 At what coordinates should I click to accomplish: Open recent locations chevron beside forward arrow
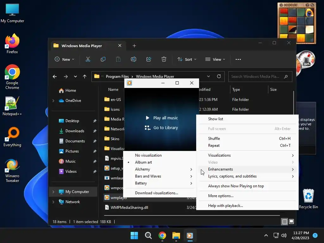click(75, 77)
